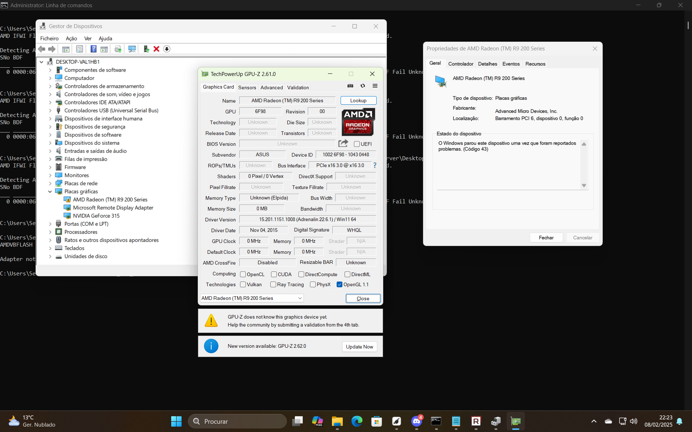692x432 pixels.
Task: Expand Componentes de software node
Action: [50, 70]
